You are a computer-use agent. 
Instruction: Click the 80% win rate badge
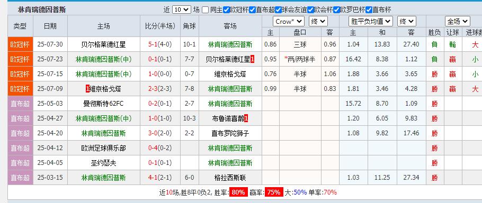(x=238, y=192)
